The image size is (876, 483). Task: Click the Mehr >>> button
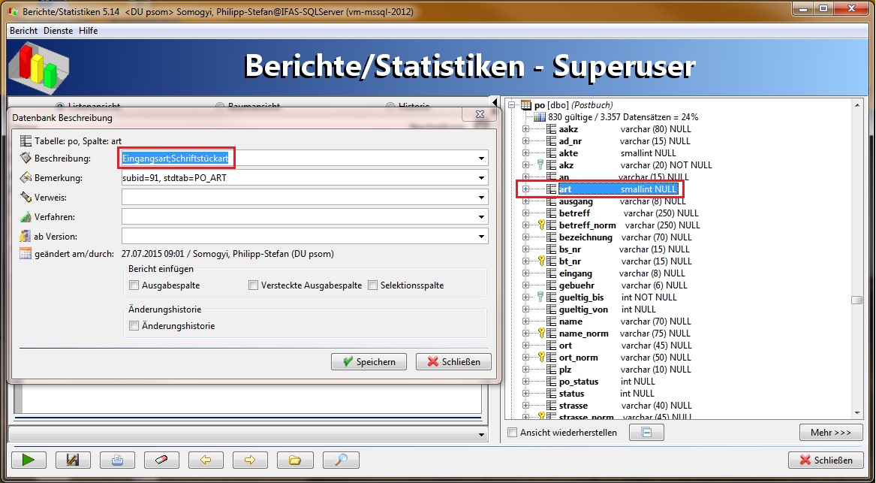pyautogui.click(x=831, y=433)
